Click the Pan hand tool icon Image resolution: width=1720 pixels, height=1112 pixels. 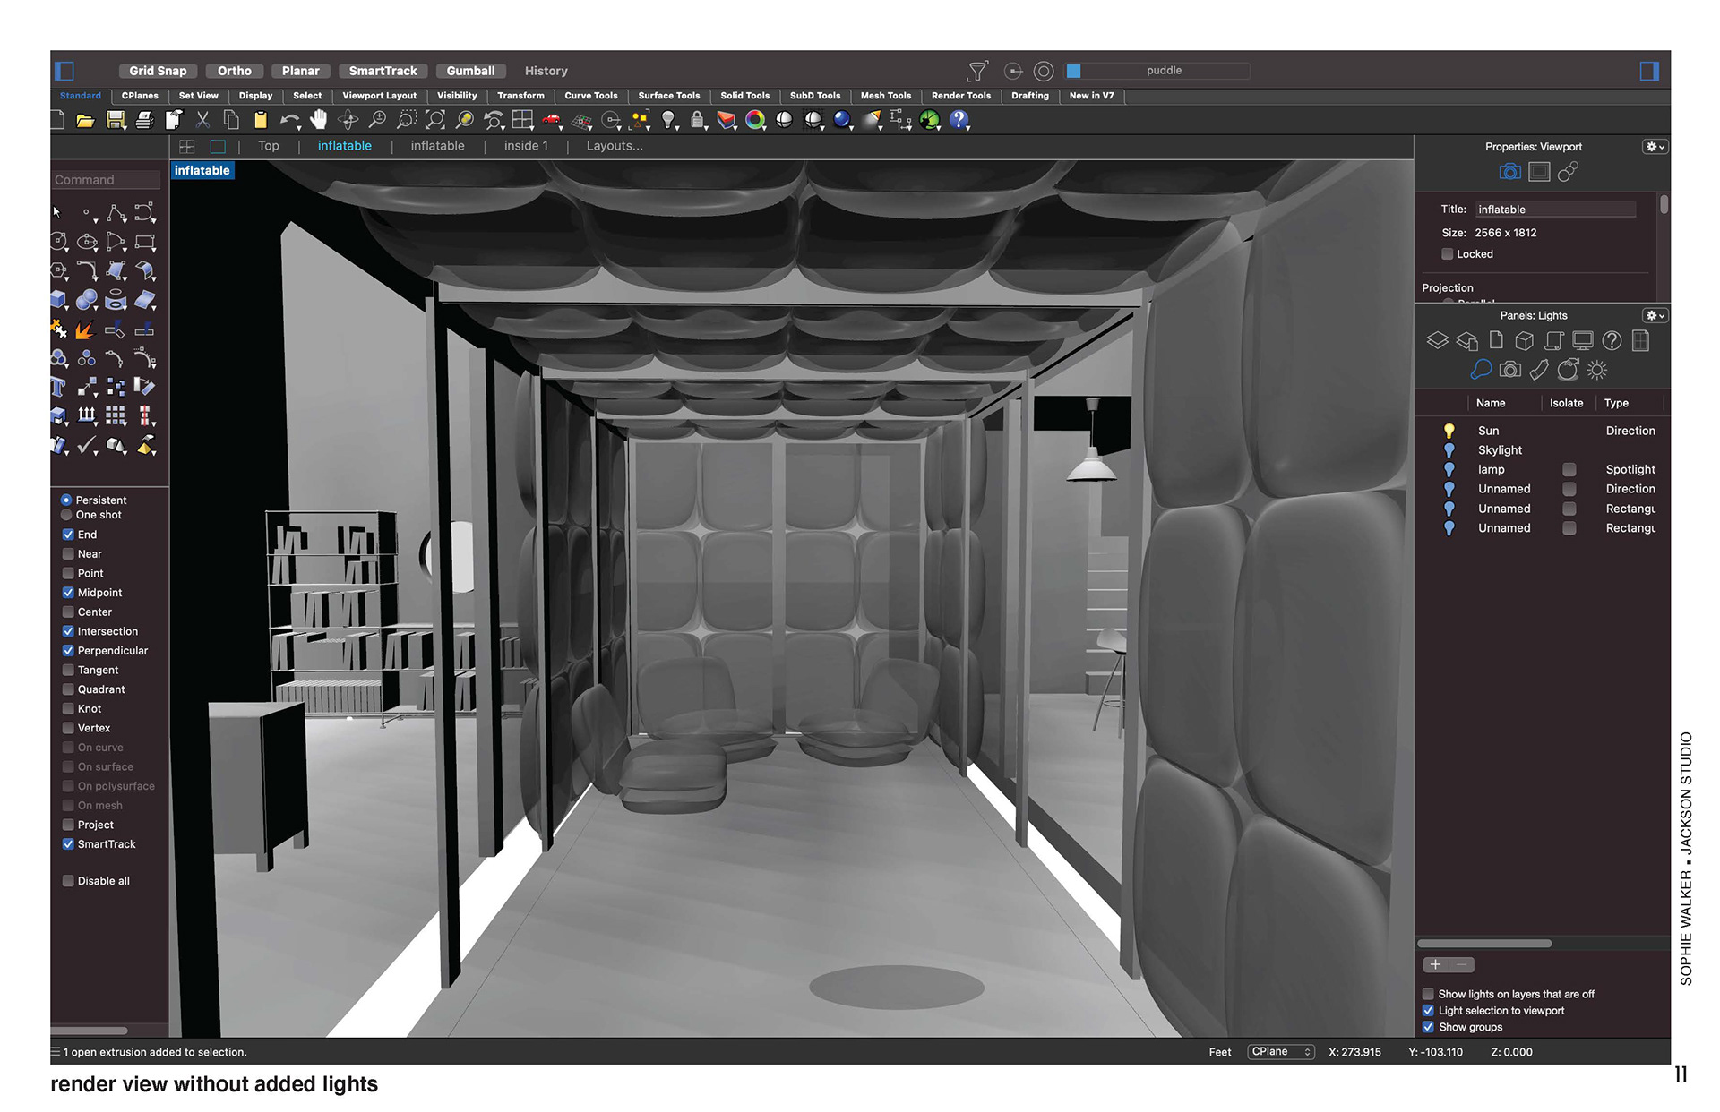pos(319,120)
